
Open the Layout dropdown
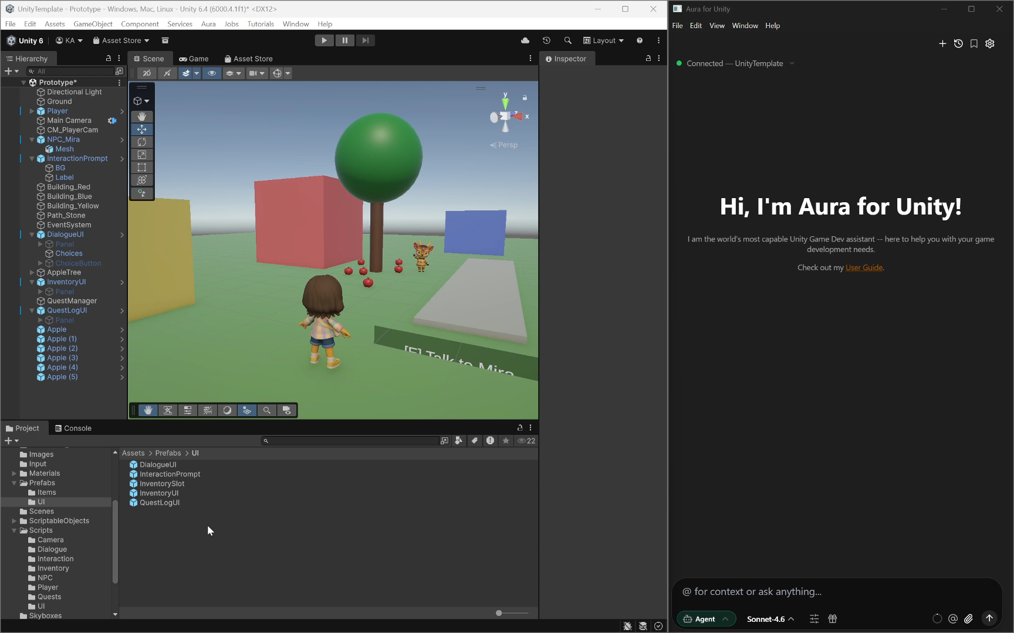click(603, 40)
